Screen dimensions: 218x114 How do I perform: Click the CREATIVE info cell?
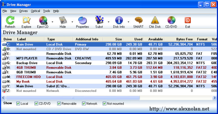(x=83, y=58)
